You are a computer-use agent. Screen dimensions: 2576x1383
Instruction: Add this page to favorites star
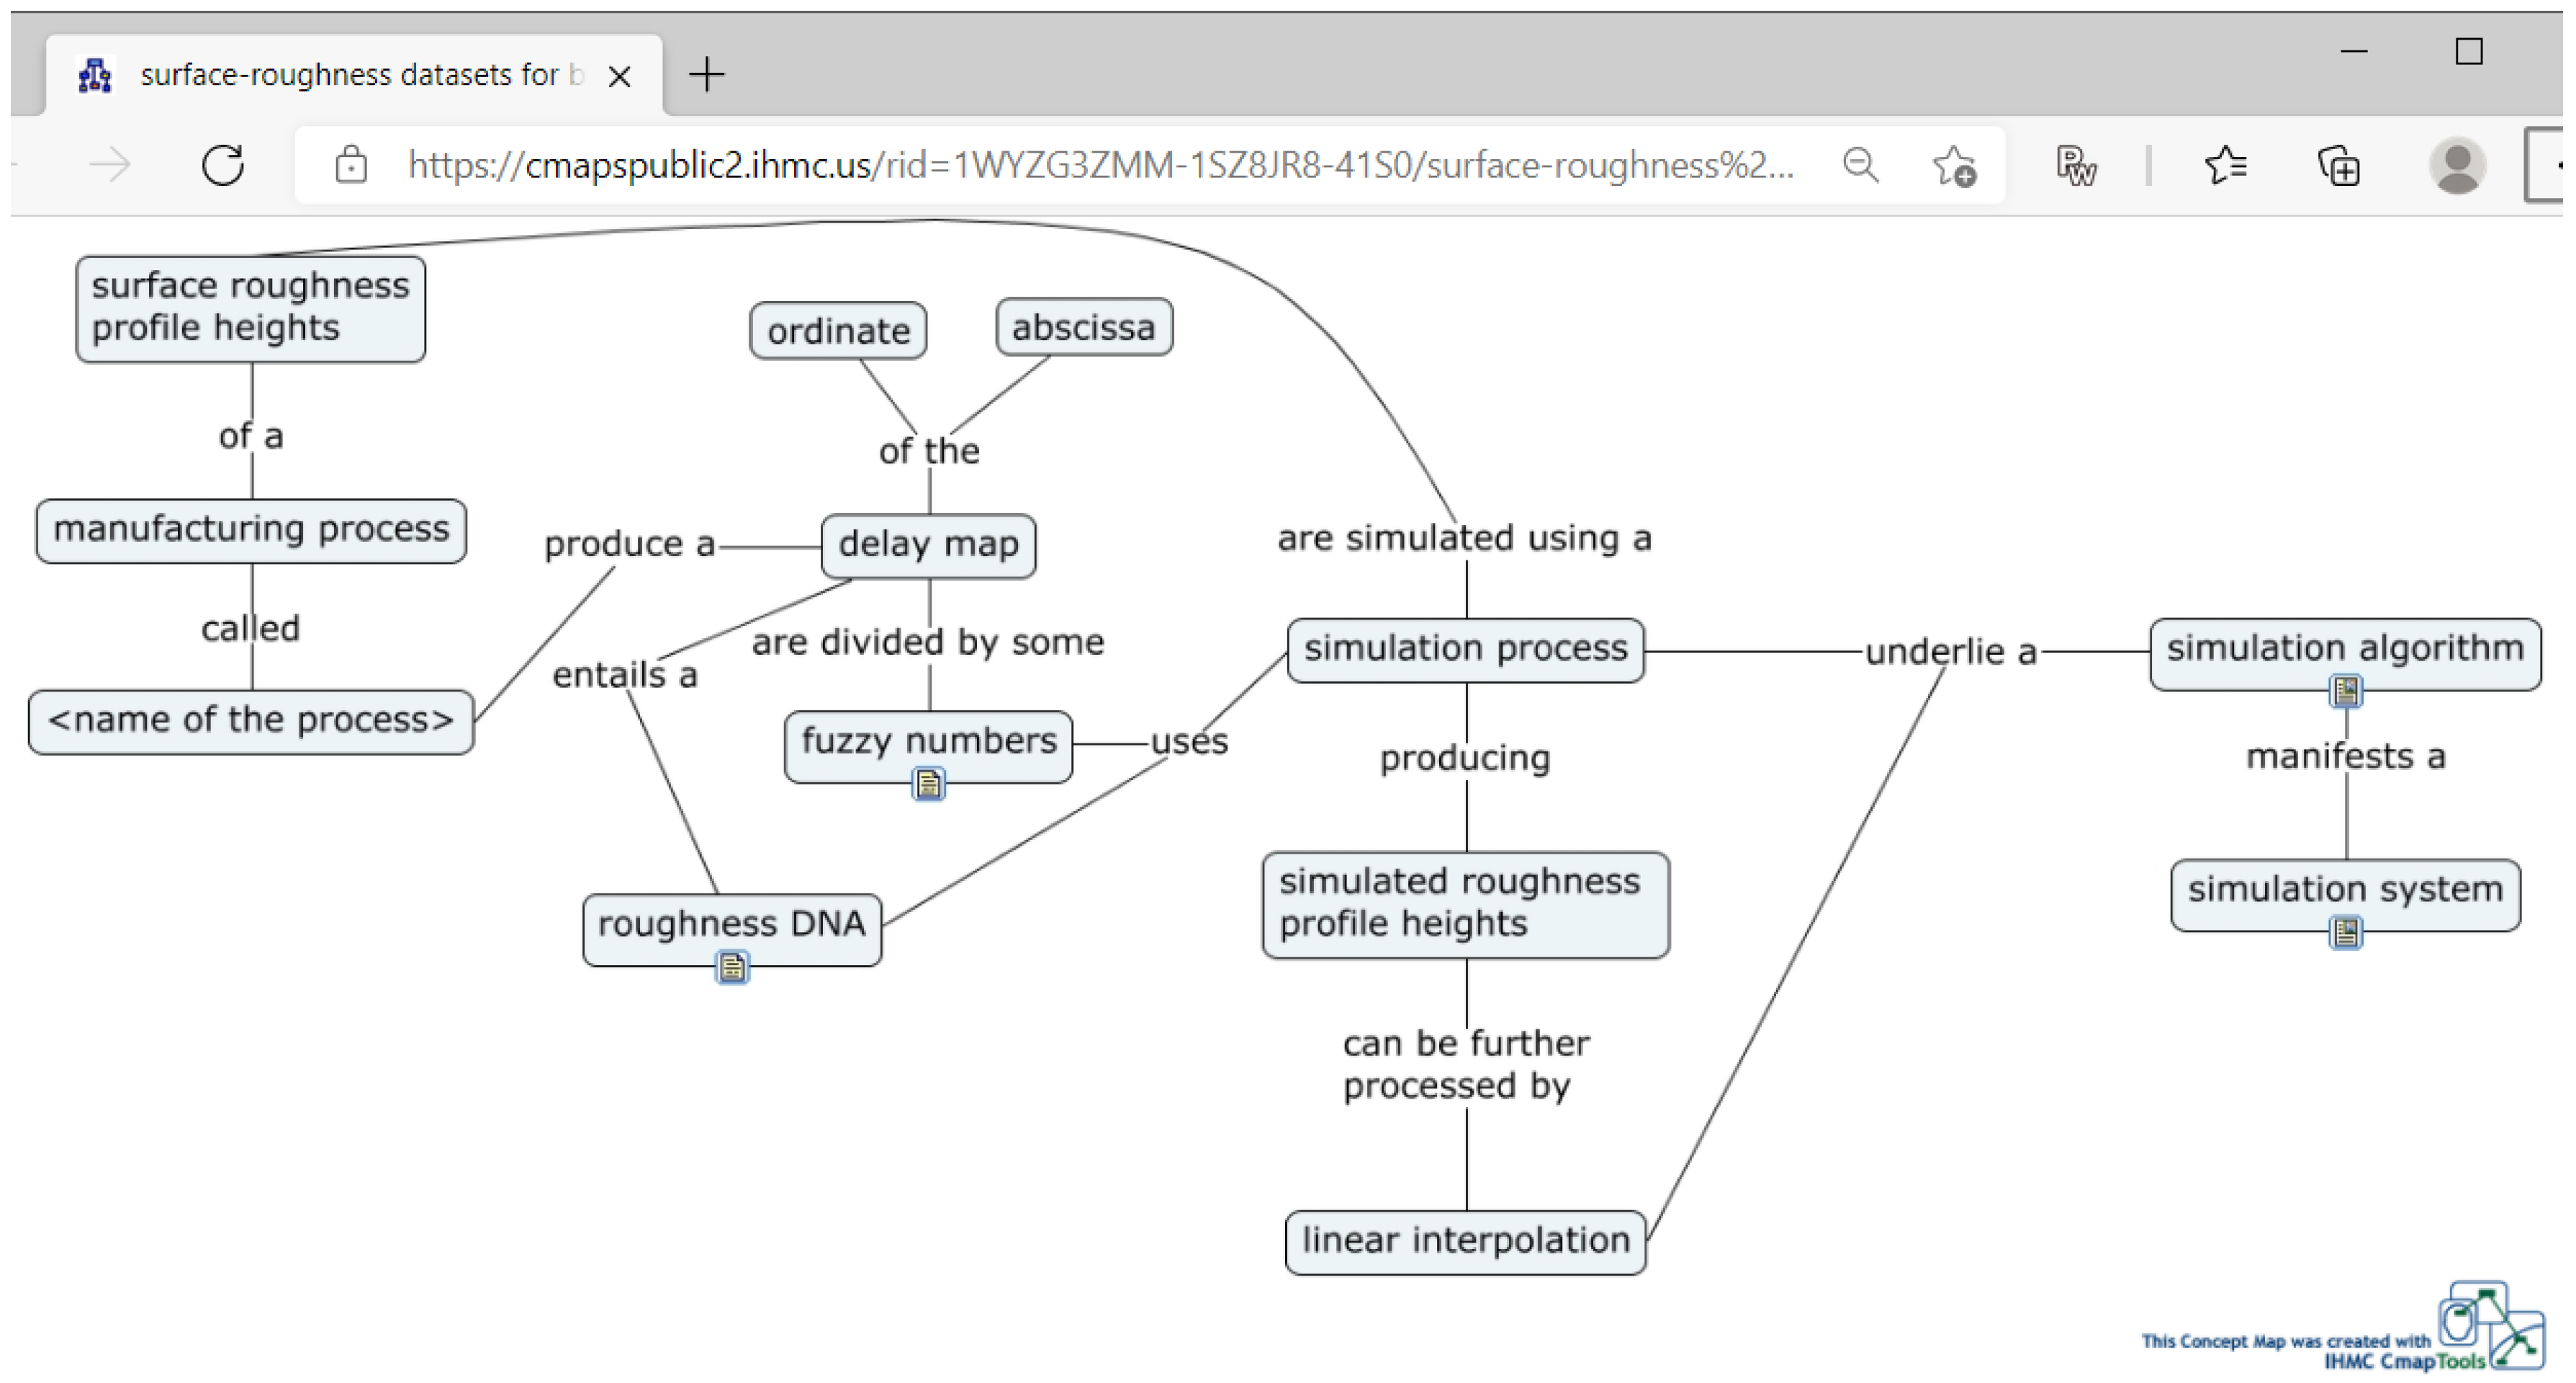[1953, 166]
